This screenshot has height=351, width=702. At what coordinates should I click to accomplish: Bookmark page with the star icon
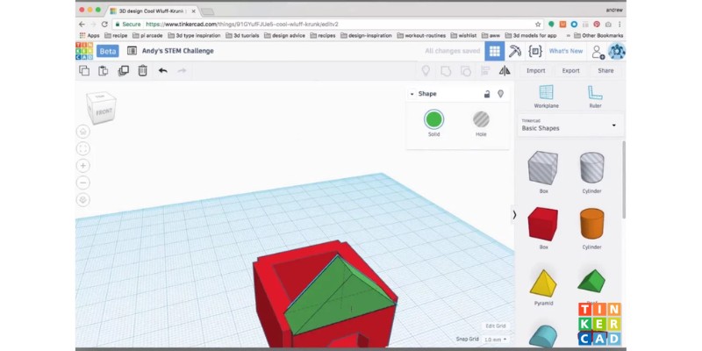coord(538,25)
